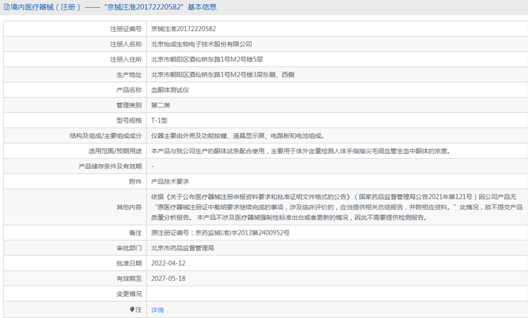The height and width of the screenshot is (318, 528).
Task: Click intended use text starting 本产品与我公司
Action: pos(301,152)
